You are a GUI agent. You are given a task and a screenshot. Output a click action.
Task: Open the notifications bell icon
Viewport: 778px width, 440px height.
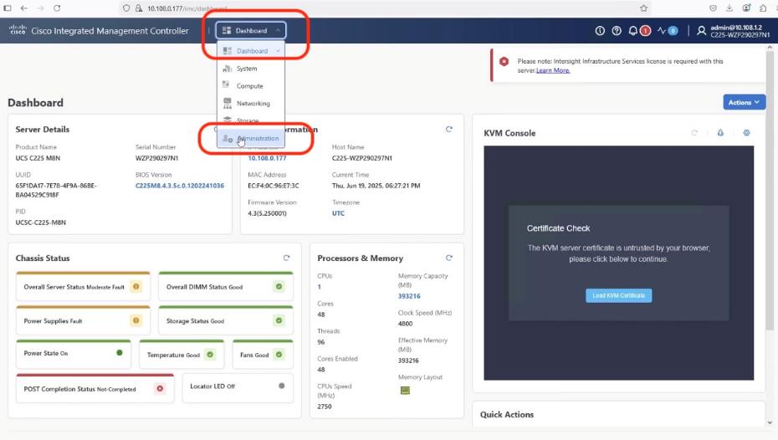coord(633,31)
